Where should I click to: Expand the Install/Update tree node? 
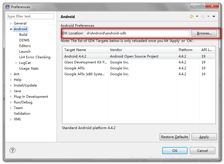(x=11, y=85)
